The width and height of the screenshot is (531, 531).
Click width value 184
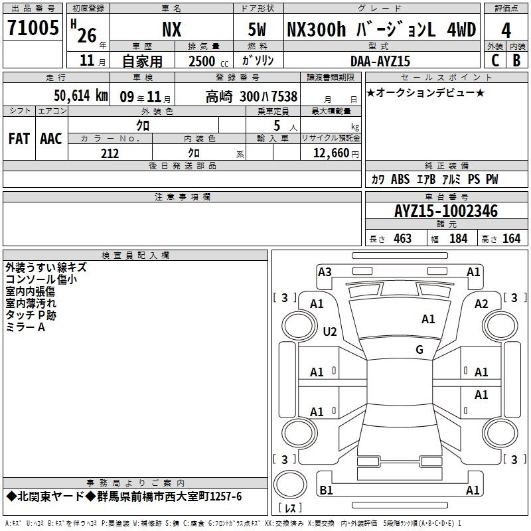(x=458, y=239)
